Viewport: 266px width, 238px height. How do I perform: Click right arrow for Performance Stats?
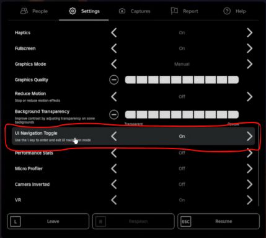click(250, 153)
